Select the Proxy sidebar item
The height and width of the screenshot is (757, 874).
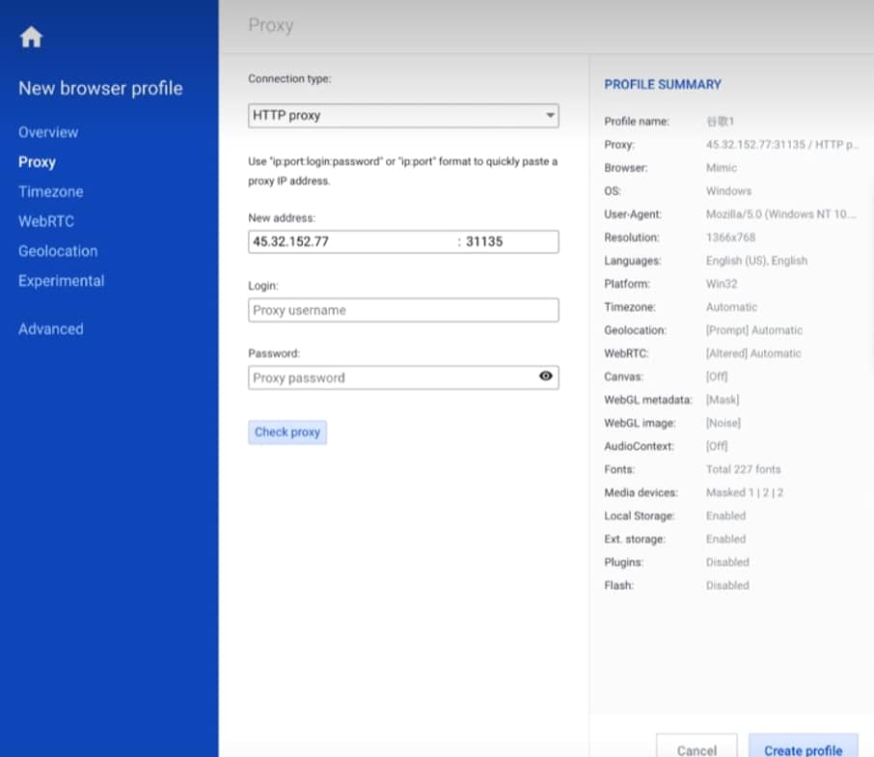[37, 162]
